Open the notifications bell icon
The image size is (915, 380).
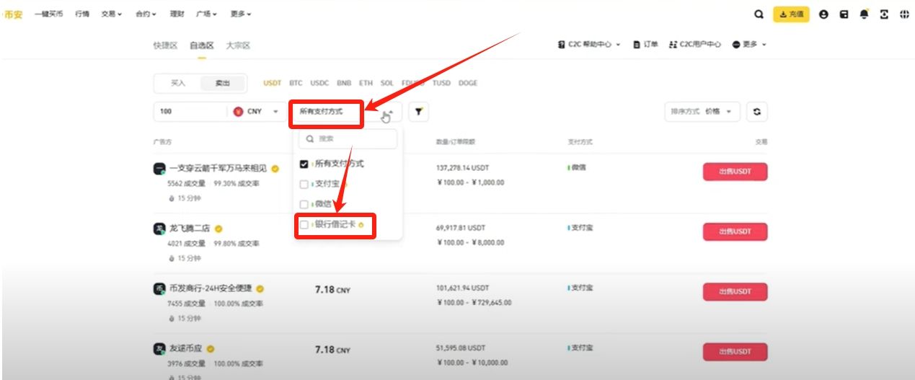864,14
